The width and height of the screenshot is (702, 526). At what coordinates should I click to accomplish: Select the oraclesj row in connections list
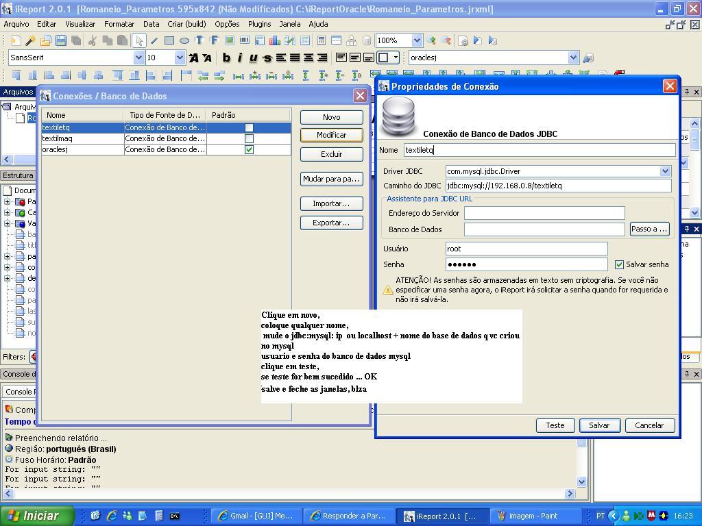(166, 149)
